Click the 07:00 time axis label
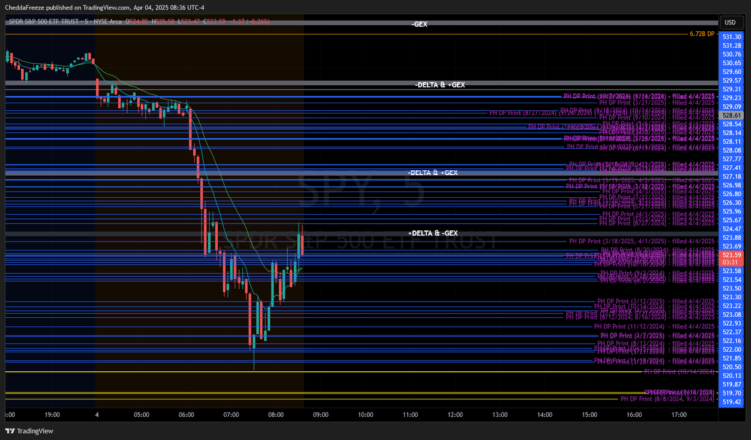Viewport: 751px width, 440px height. [232, 414]
